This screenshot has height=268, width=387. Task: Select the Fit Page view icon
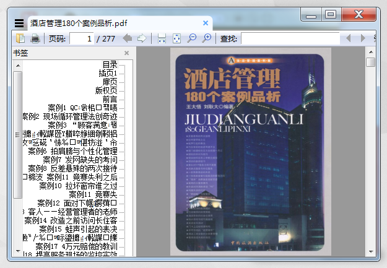[x=176, y=39]
